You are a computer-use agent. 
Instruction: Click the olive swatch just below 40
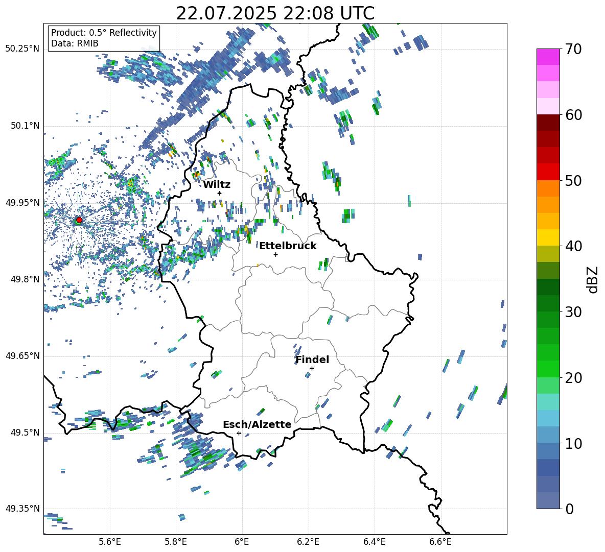pos(548,254)
